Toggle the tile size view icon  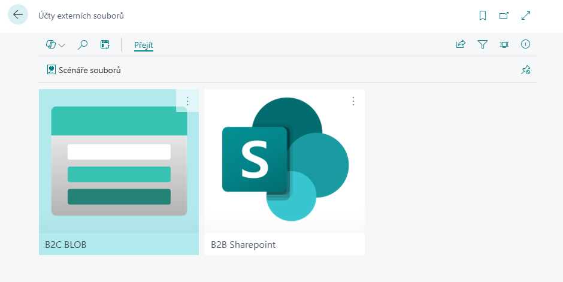tap(504, 44)
